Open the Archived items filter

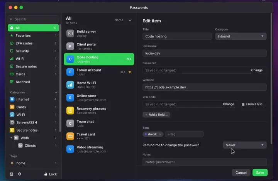(x=33, y=82)
